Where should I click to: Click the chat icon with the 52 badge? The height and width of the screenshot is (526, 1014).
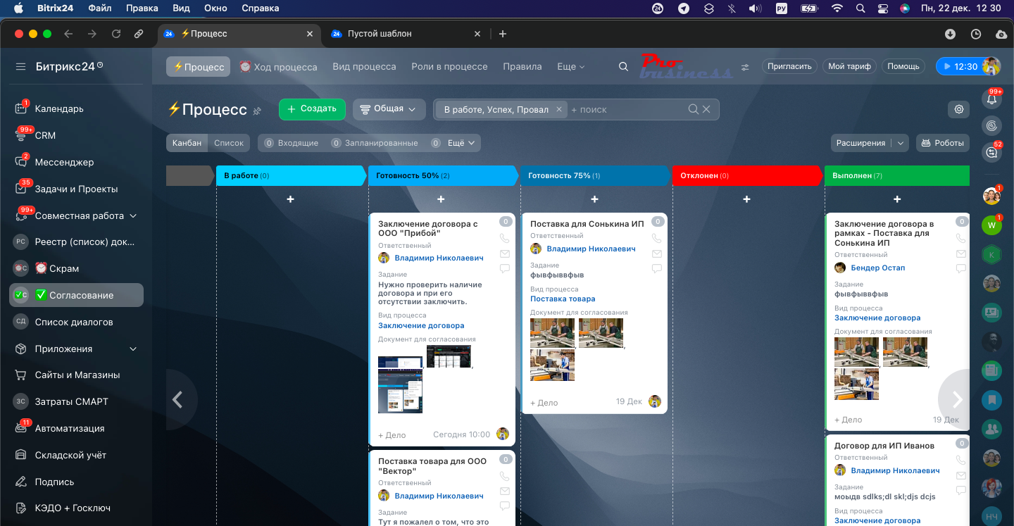992,151
